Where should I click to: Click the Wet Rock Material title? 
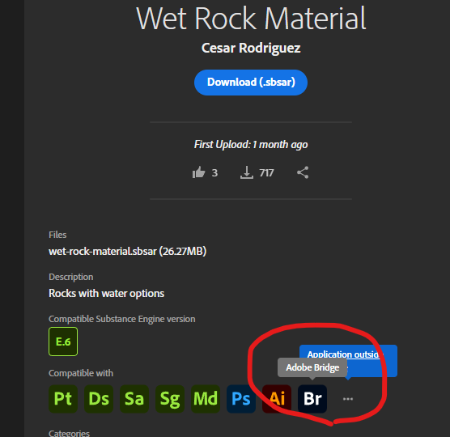click(251, 19)
